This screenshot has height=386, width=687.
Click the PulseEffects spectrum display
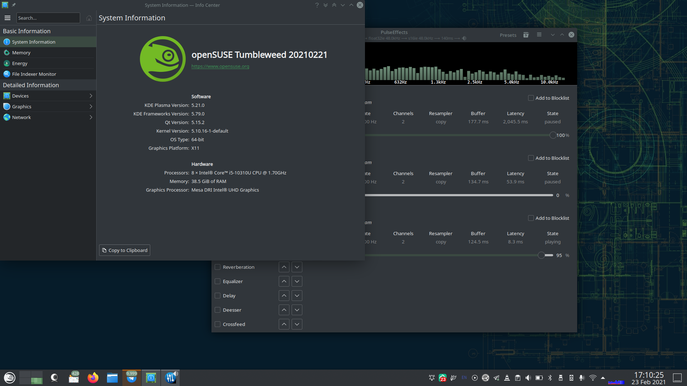(x=471, y=64)
